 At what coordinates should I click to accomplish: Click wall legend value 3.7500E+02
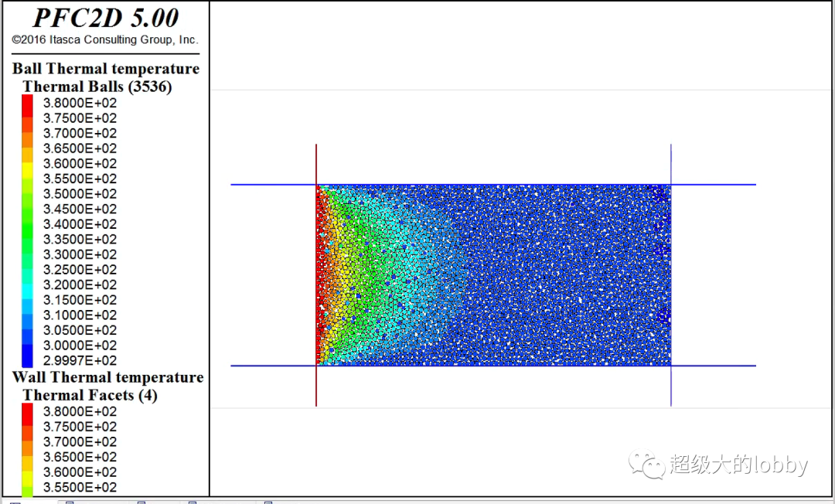pyautogui.click(x=80, y=427)
